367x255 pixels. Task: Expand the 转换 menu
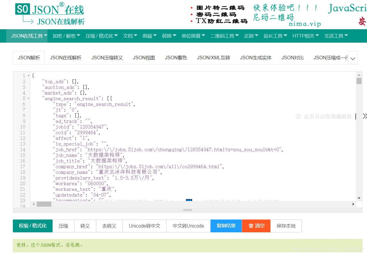169,36
